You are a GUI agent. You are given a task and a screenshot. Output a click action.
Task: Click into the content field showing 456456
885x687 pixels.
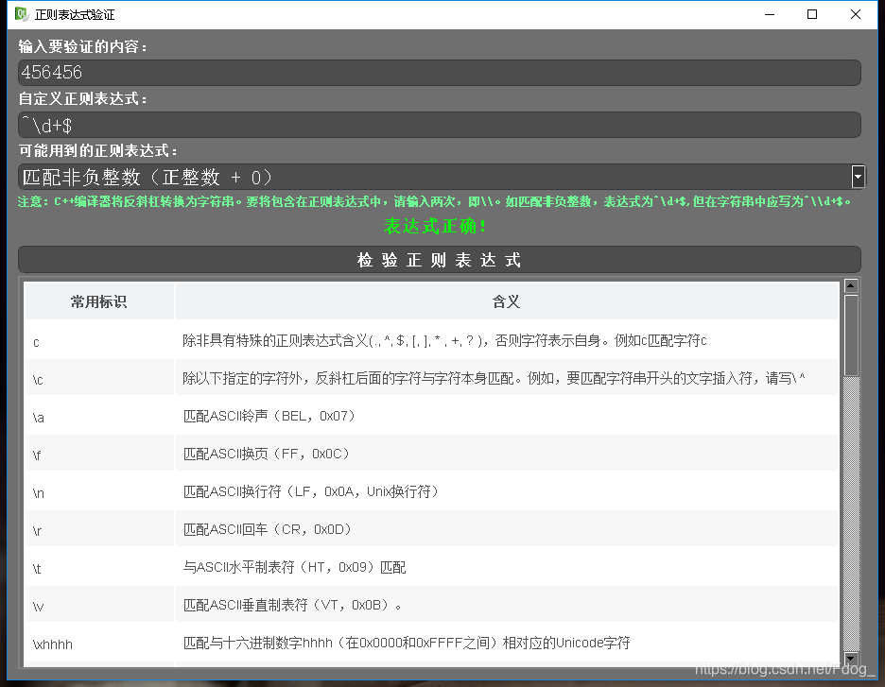pos(440,73)
